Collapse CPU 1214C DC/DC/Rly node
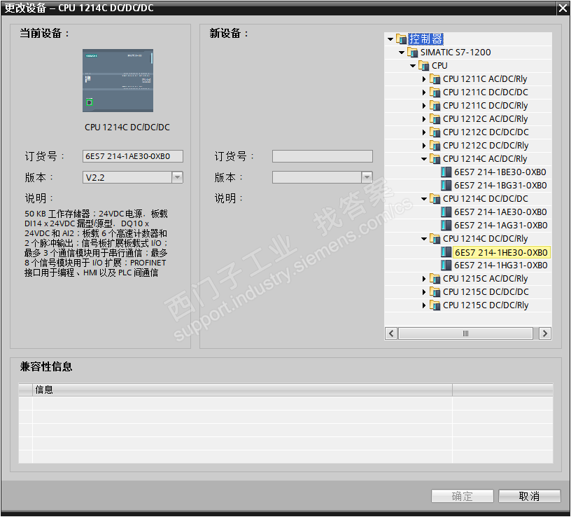 (424, 239)
